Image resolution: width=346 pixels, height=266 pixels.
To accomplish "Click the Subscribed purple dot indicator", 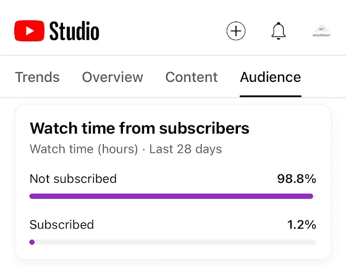I will [32, 242].
